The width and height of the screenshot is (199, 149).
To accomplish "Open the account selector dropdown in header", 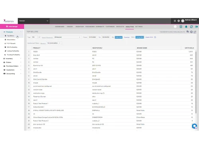I will (x=34, y=21).
